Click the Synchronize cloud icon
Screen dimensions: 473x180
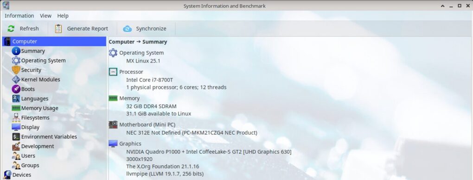click(x=128, y=29)
